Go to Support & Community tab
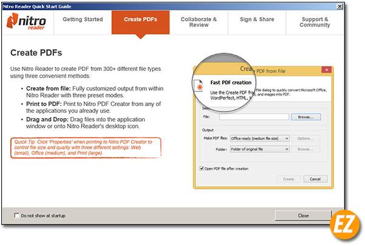This screenshot has width=365, height=246. 315,22
